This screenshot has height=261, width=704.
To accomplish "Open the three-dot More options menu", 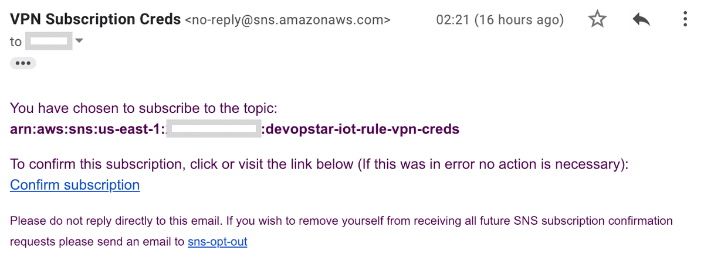I will pyautogui.click(x=685, y=20).
